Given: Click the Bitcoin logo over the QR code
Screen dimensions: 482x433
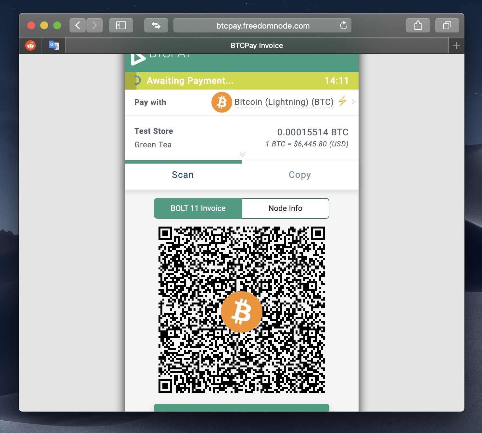Looking at the screenshot, I should pos(241,312).
